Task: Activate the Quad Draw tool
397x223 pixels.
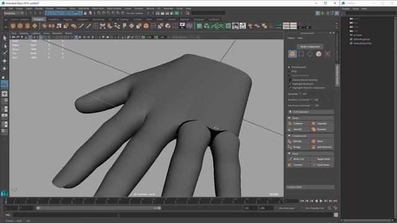Action: pyautogui.click(x=322, y=165)
